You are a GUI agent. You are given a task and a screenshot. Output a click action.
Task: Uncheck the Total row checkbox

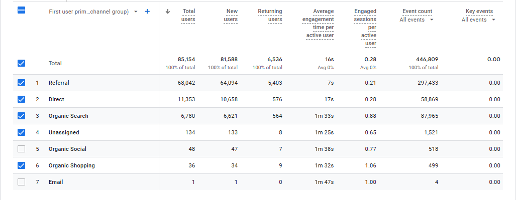[x=21, y=63]
